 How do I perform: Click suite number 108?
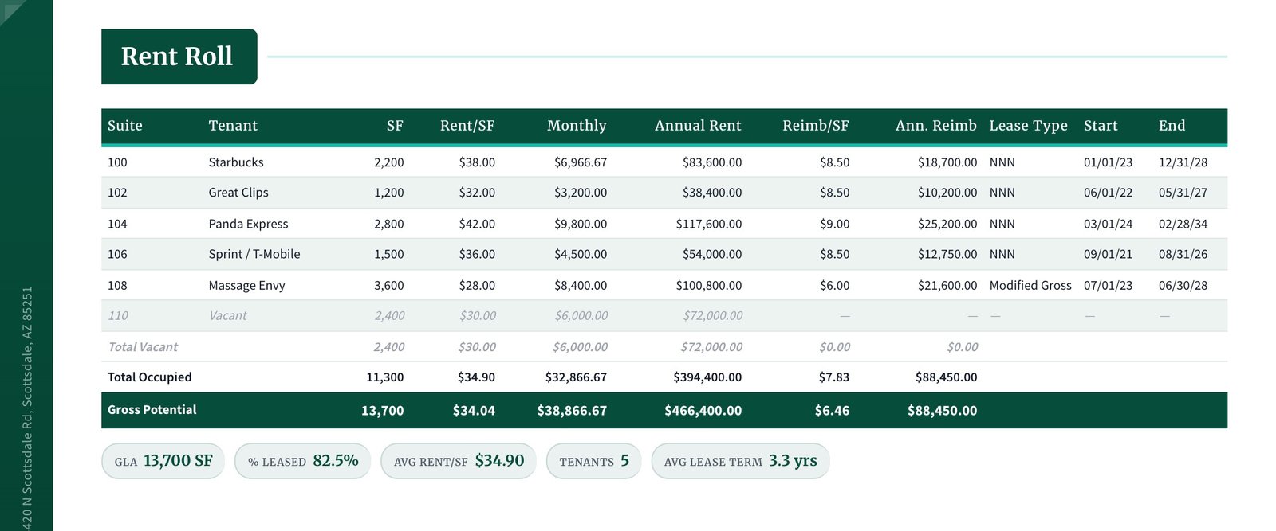(117, 285)
